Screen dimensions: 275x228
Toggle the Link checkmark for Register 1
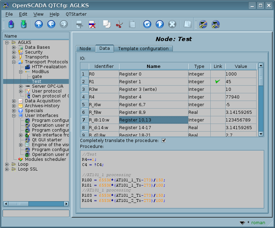point(218,82)
